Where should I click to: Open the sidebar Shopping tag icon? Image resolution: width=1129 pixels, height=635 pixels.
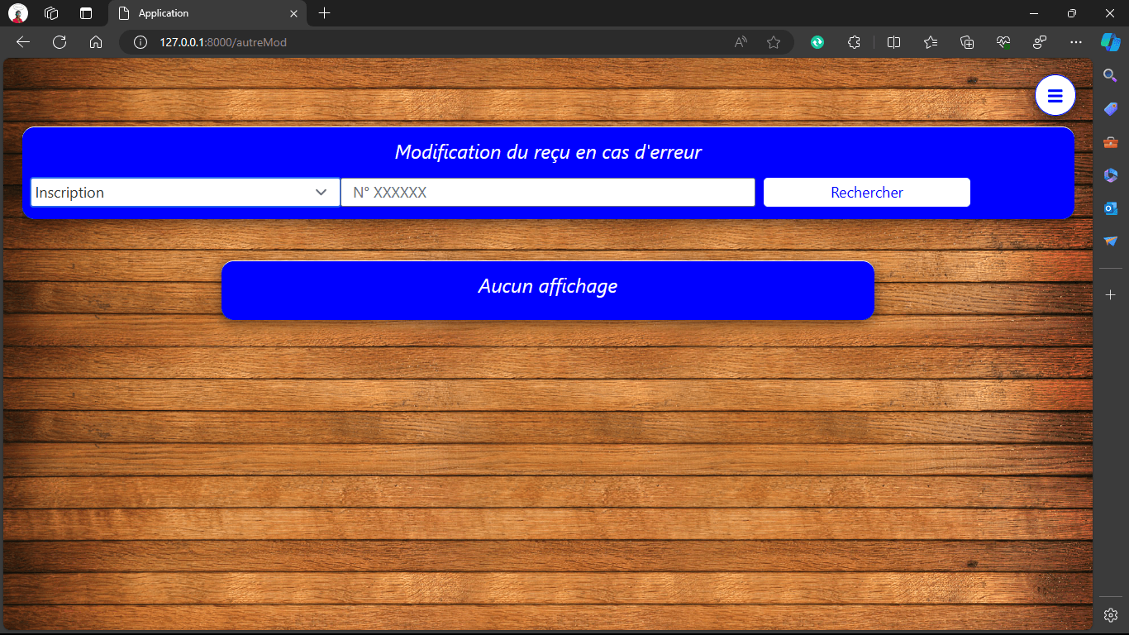(1111, 109)
